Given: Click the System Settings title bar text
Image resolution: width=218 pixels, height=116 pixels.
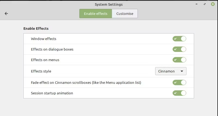Looking at the screenshot, I should [x=109, y=4].
